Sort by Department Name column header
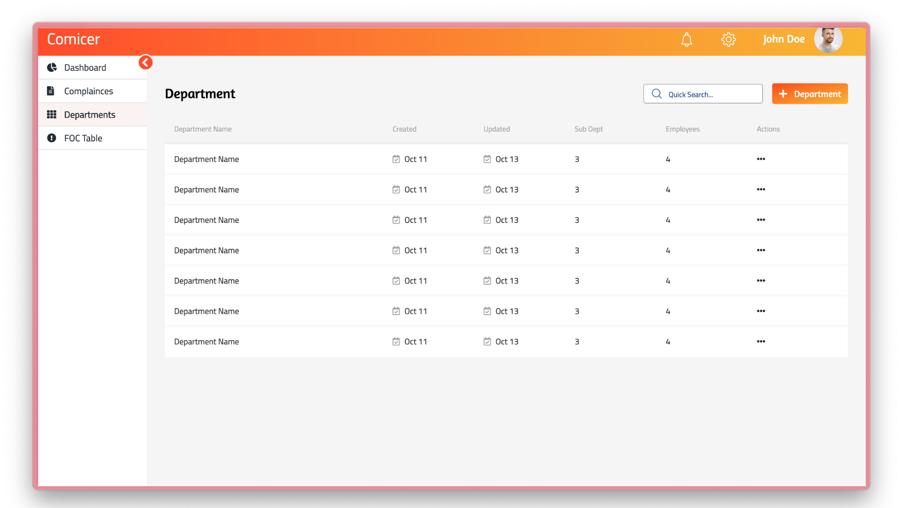The width and height of the screenshot is (904, 508). pyautogui.click(x=203, y=129)
